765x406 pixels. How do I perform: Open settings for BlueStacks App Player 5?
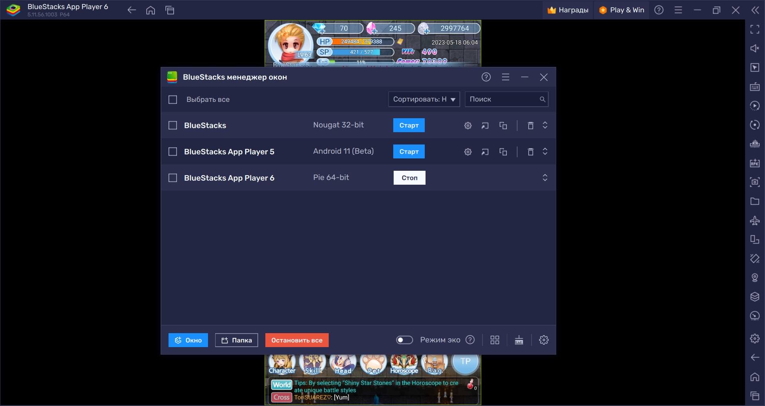pyautogui.click(x=468, y=152)
